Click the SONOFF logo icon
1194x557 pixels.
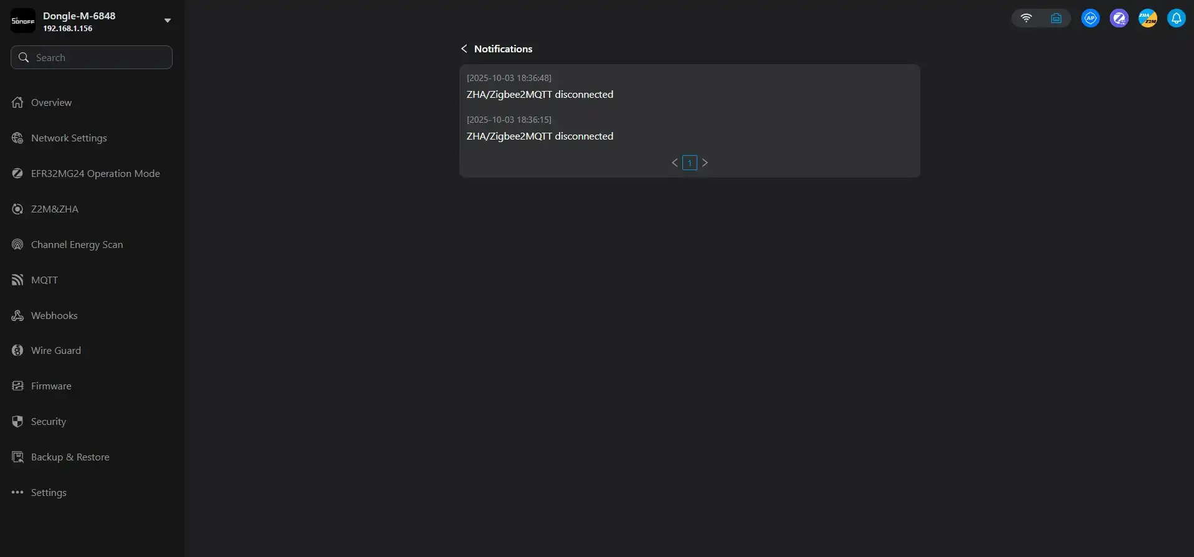pyautogui.click(x=23, y=21)
